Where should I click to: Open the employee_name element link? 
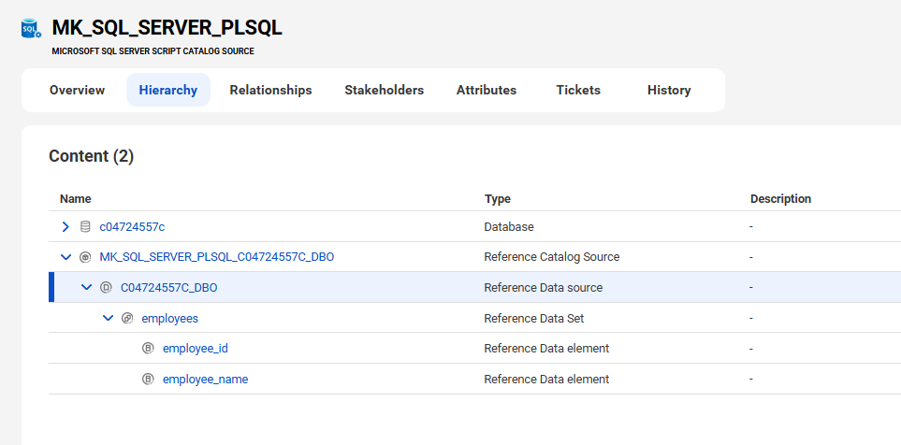(206, 379)
